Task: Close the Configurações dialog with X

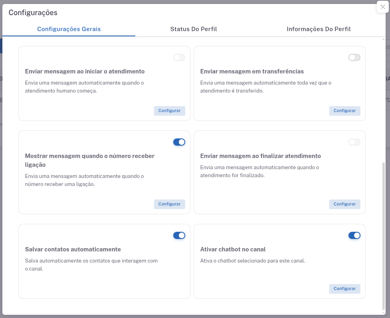Action: pos(383,7)
